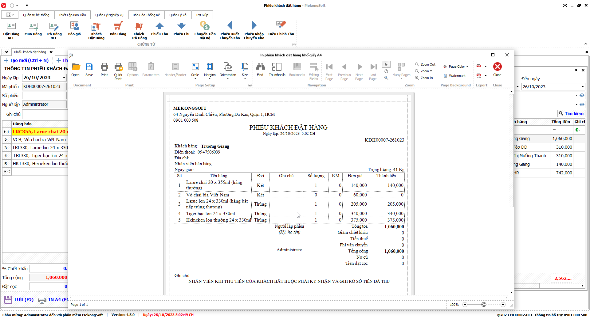The width and height of the screenshot is (590, 319).
Task: Open the Page Color dropdown
Action: pos(456,66)
